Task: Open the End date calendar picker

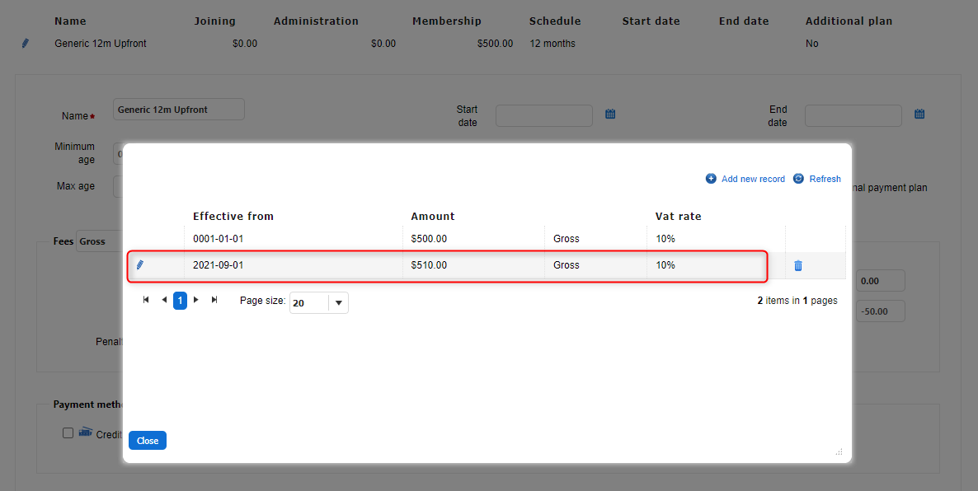Action: click(919, 115)
